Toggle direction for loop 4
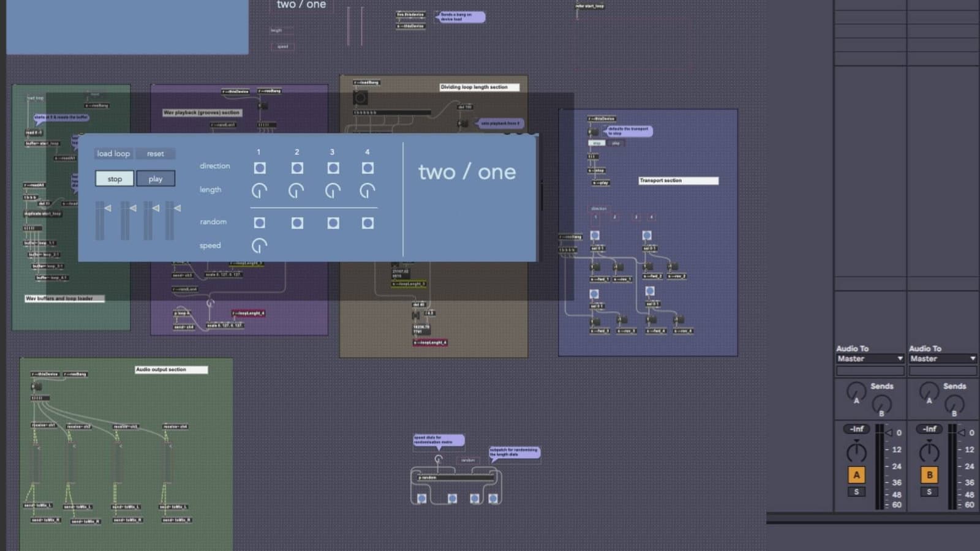 367,168
